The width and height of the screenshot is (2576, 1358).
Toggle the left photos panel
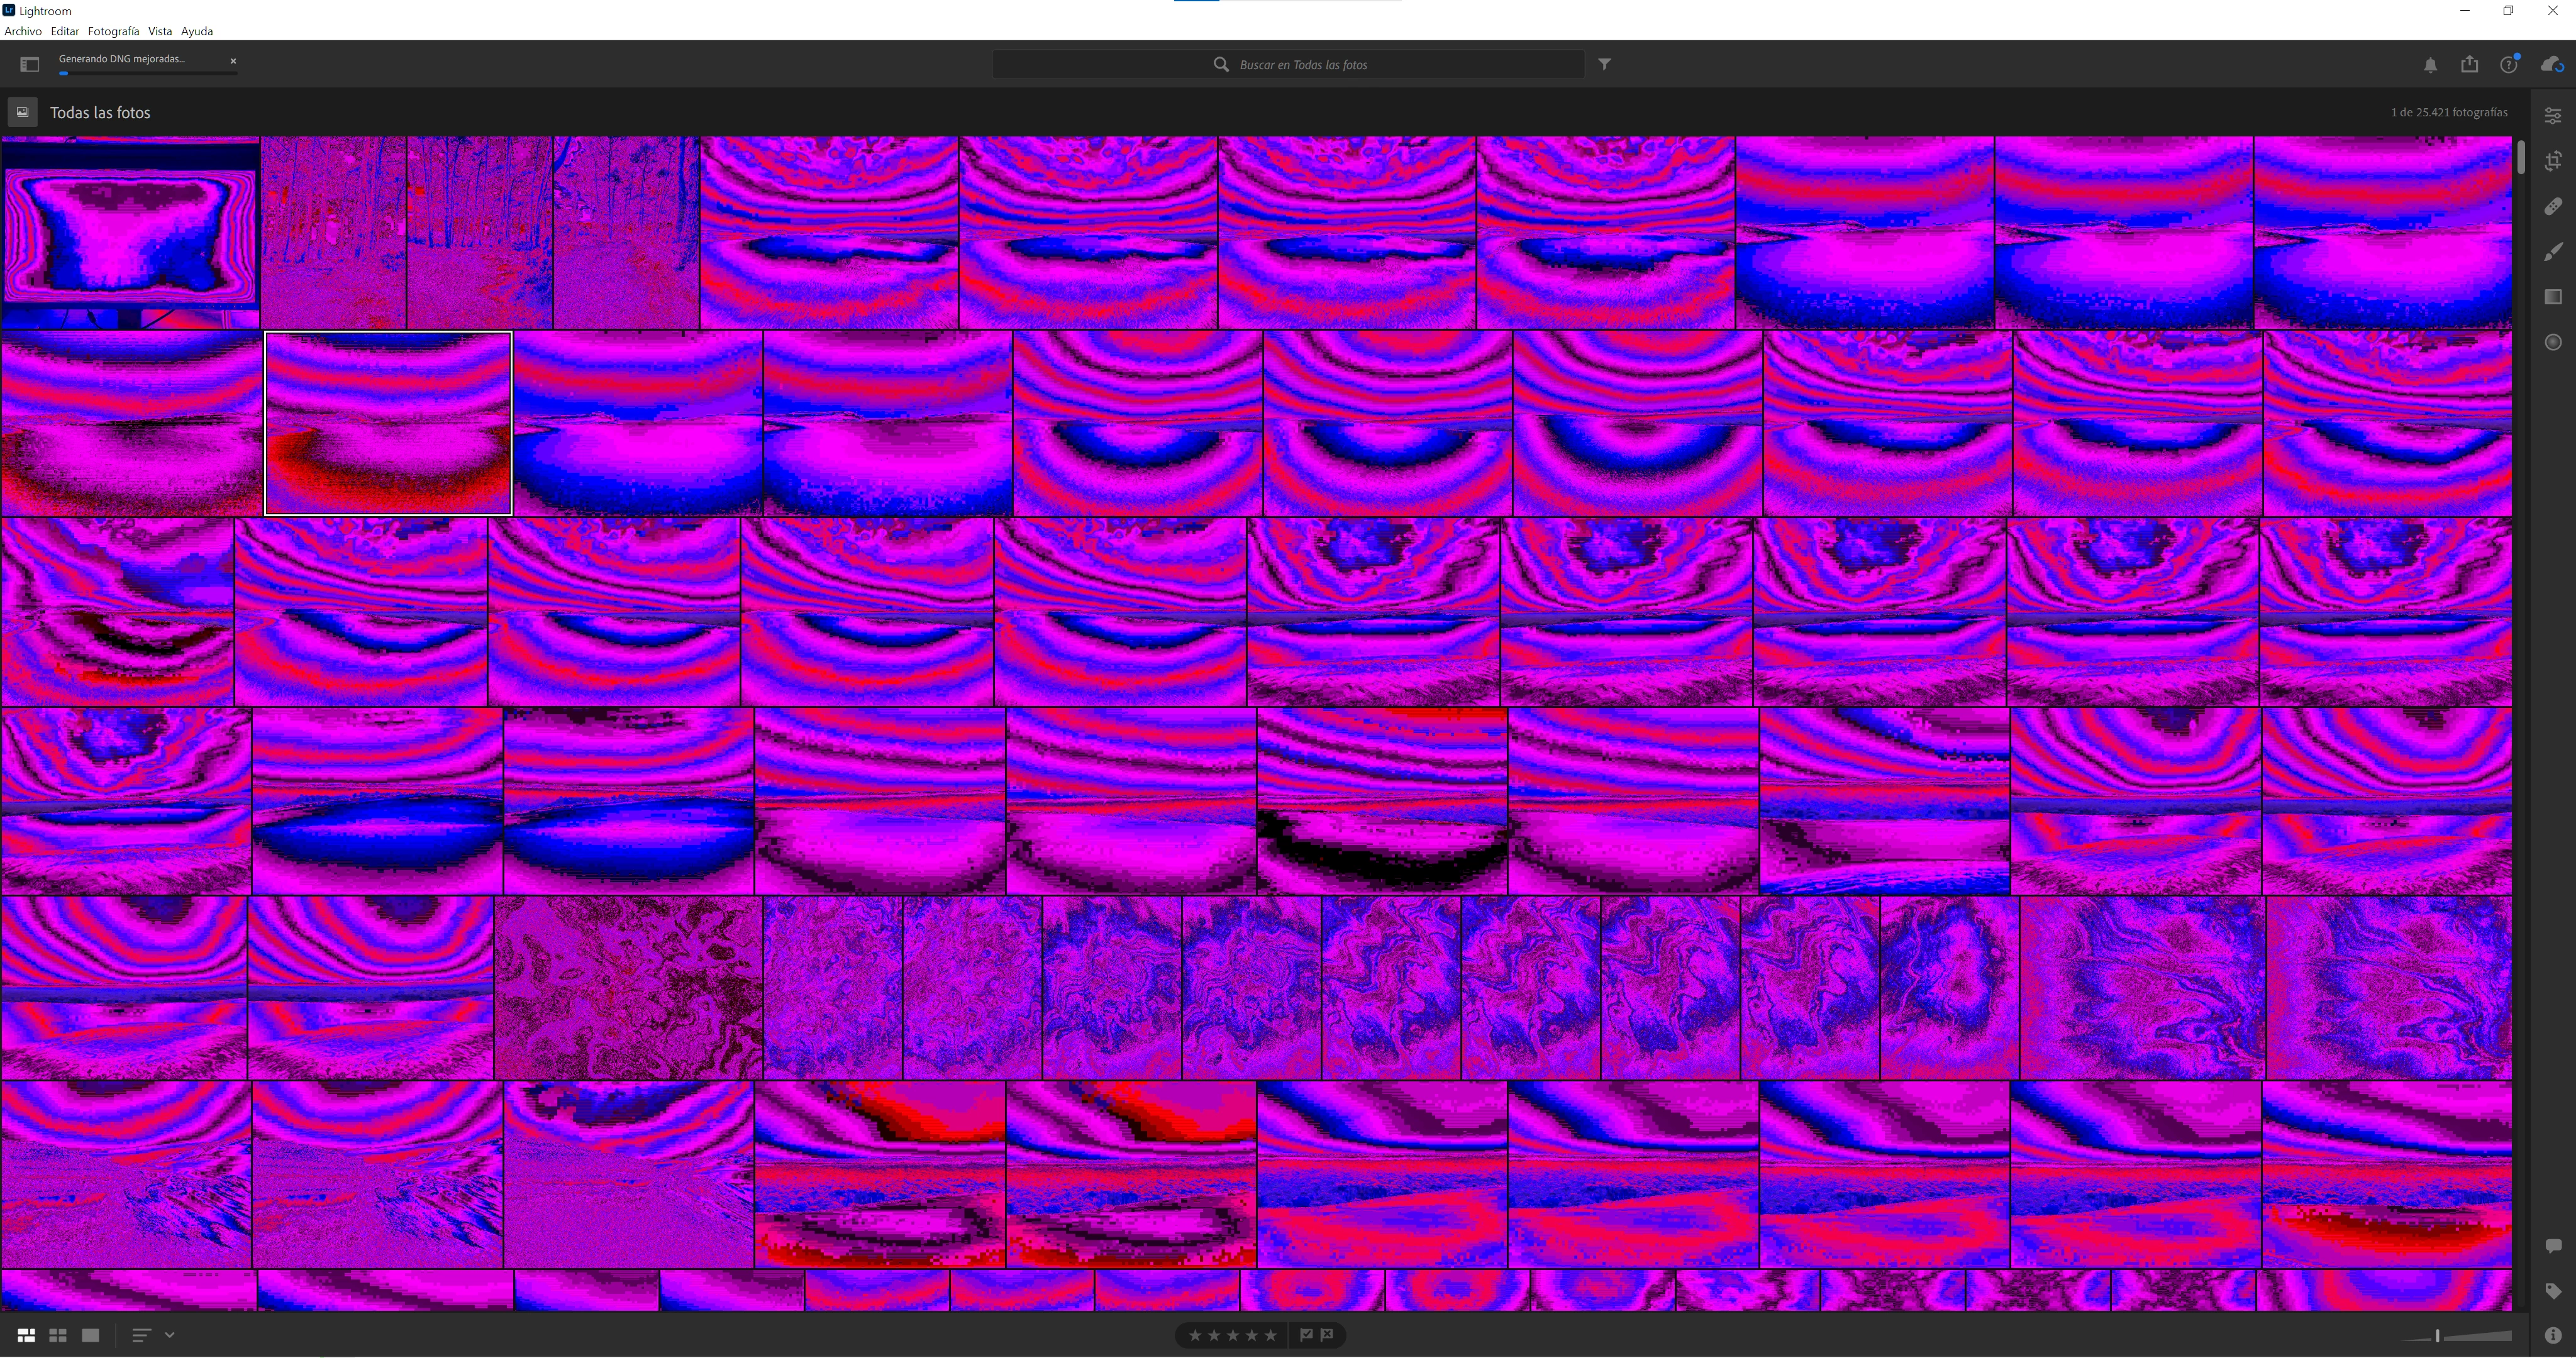click(x=29, y=65)
